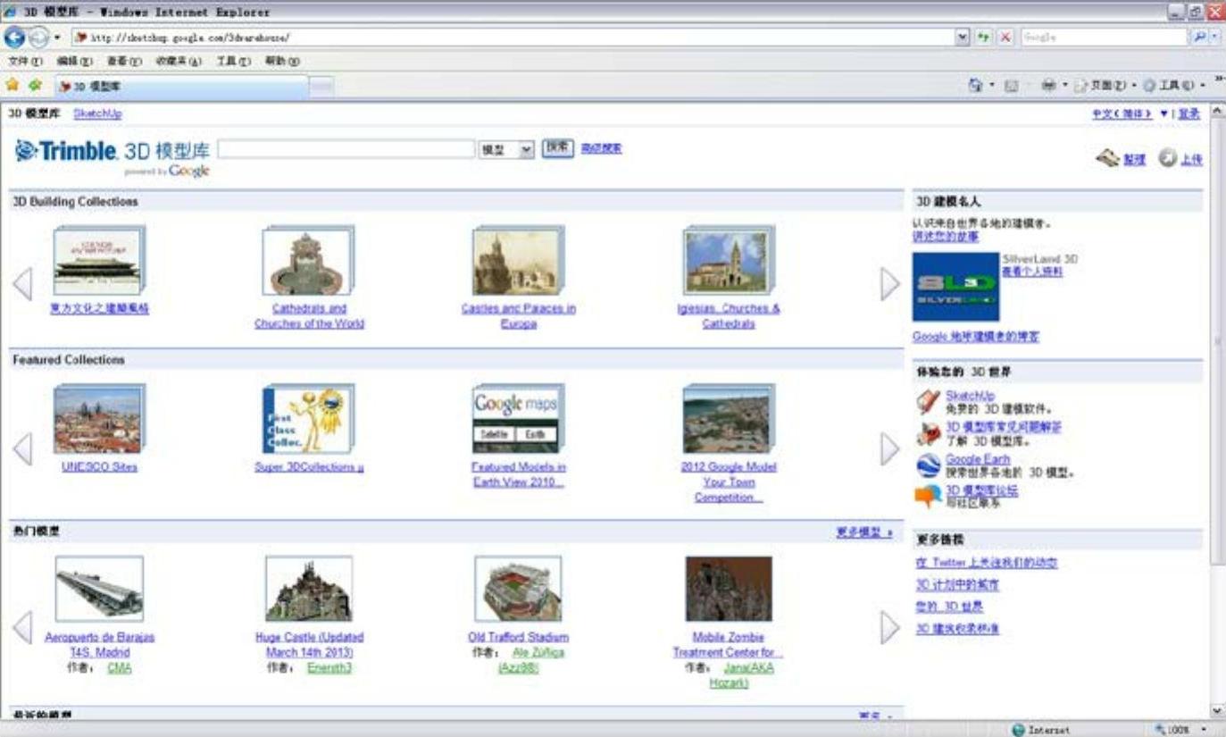
Task: Click the 3D warehouse search text field
Action: 346,149
